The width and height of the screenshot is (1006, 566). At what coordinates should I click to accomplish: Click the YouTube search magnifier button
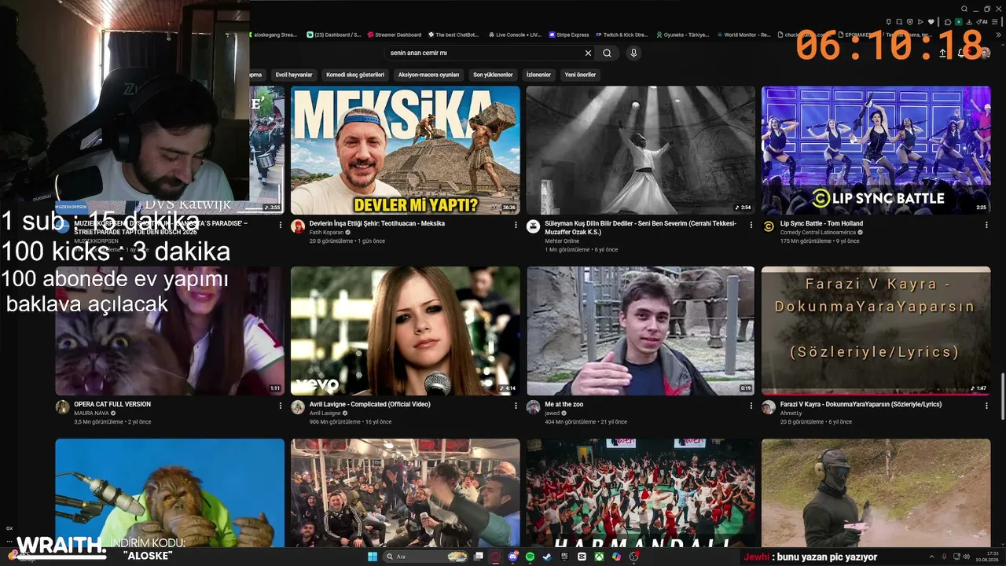pos(607,53)
